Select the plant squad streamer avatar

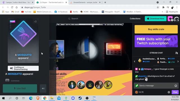coord(90,85)
